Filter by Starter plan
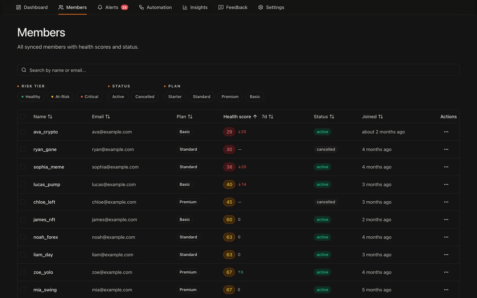The width and height of the screenshot is (477, 298). (x=175, y=97)
